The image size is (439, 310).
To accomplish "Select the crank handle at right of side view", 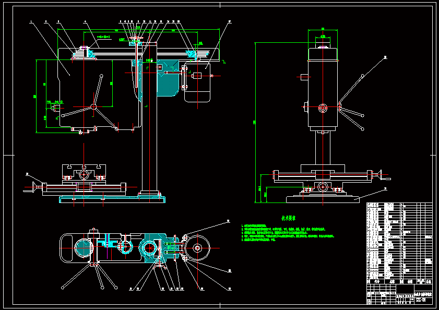I will tap(382, 175).
